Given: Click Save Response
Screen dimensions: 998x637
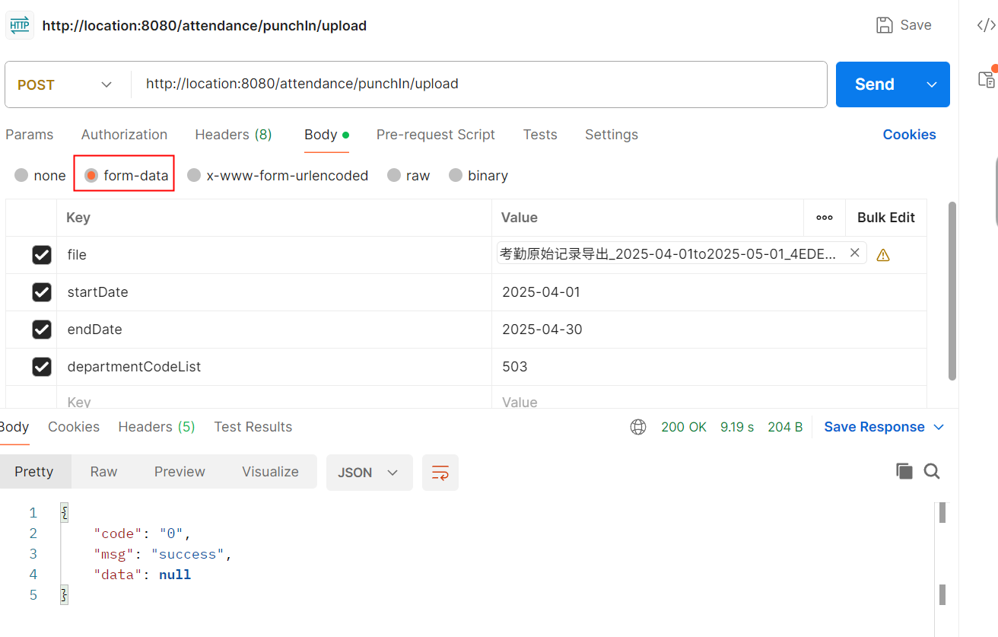Looking at the screenshot, I should click(x=874, y=427).
